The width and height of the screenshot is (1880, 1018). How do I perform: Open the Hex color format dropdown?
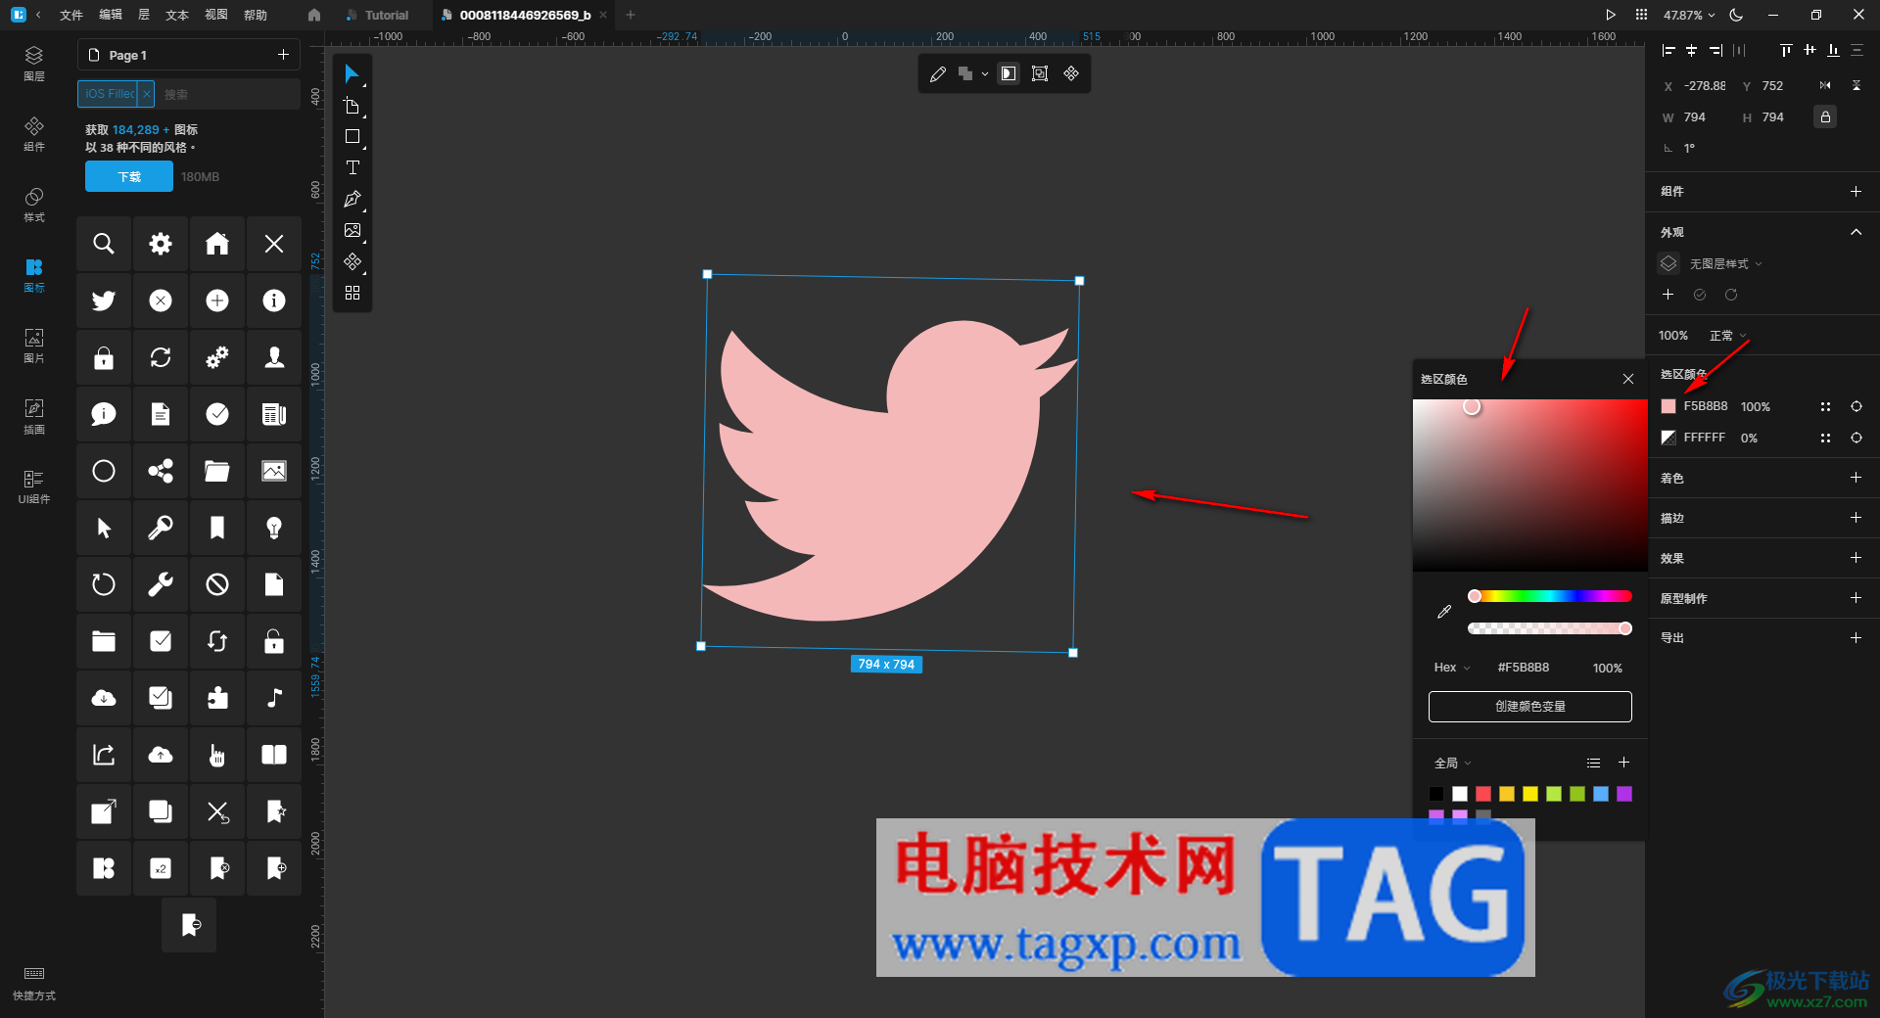coord(1452,668)
